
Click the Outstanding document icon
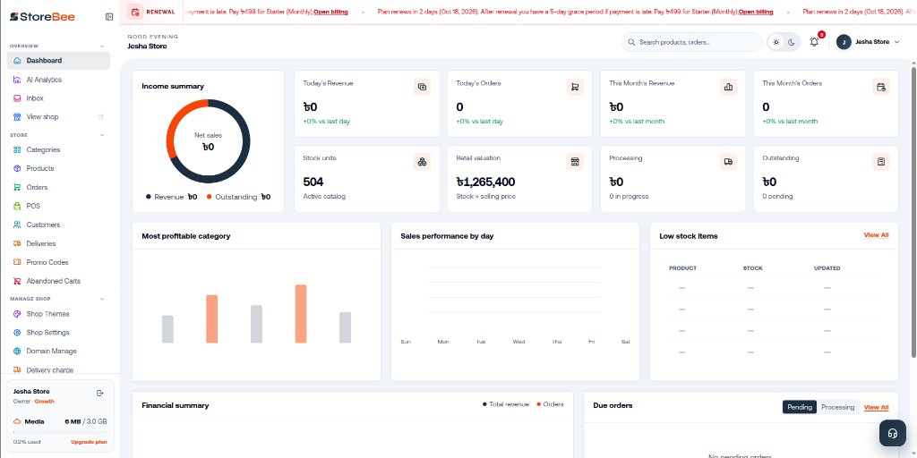[x=881, y=162]
